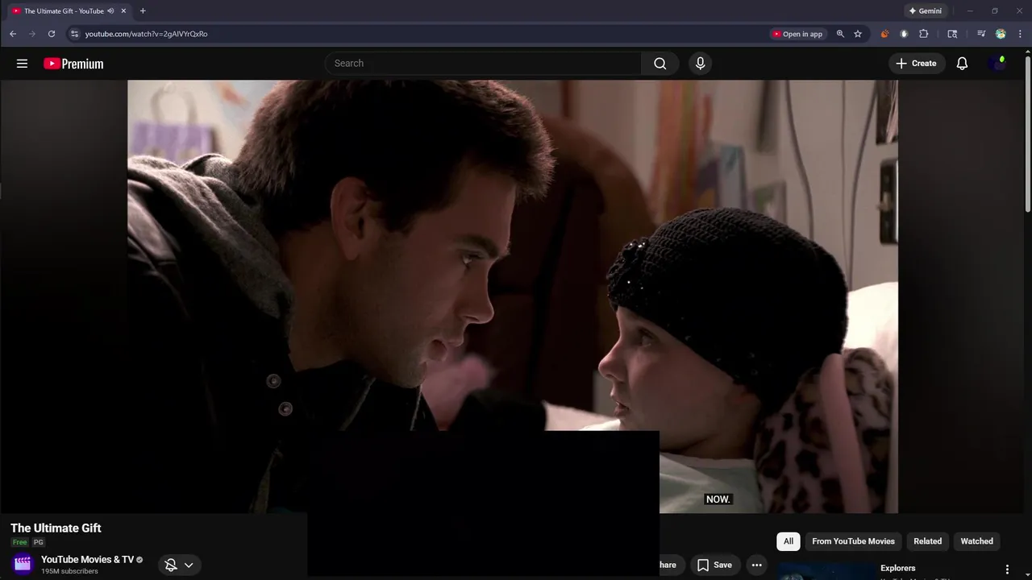Screen dimensions: 1032x580
Task: Bookmark this page with the star
Action: pos(858,34)
